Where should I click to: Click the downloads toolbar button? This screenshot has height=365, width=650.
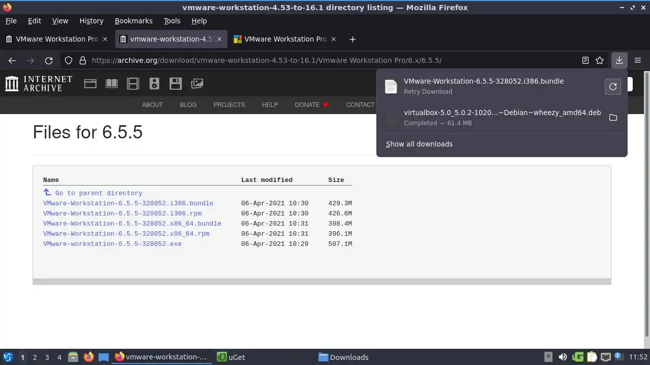[619, 60]
